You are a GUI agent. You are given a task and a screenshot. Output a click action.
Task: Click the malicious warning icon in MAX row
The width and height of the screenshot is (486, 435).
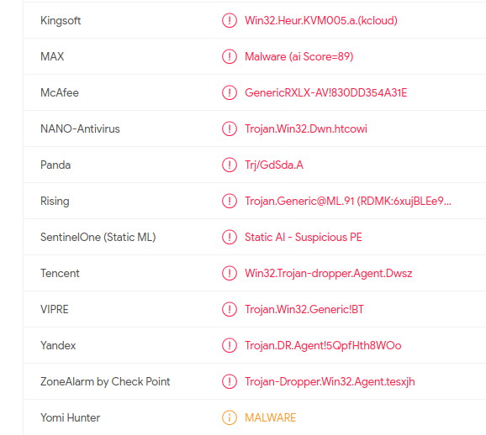[x=230, y=56]
